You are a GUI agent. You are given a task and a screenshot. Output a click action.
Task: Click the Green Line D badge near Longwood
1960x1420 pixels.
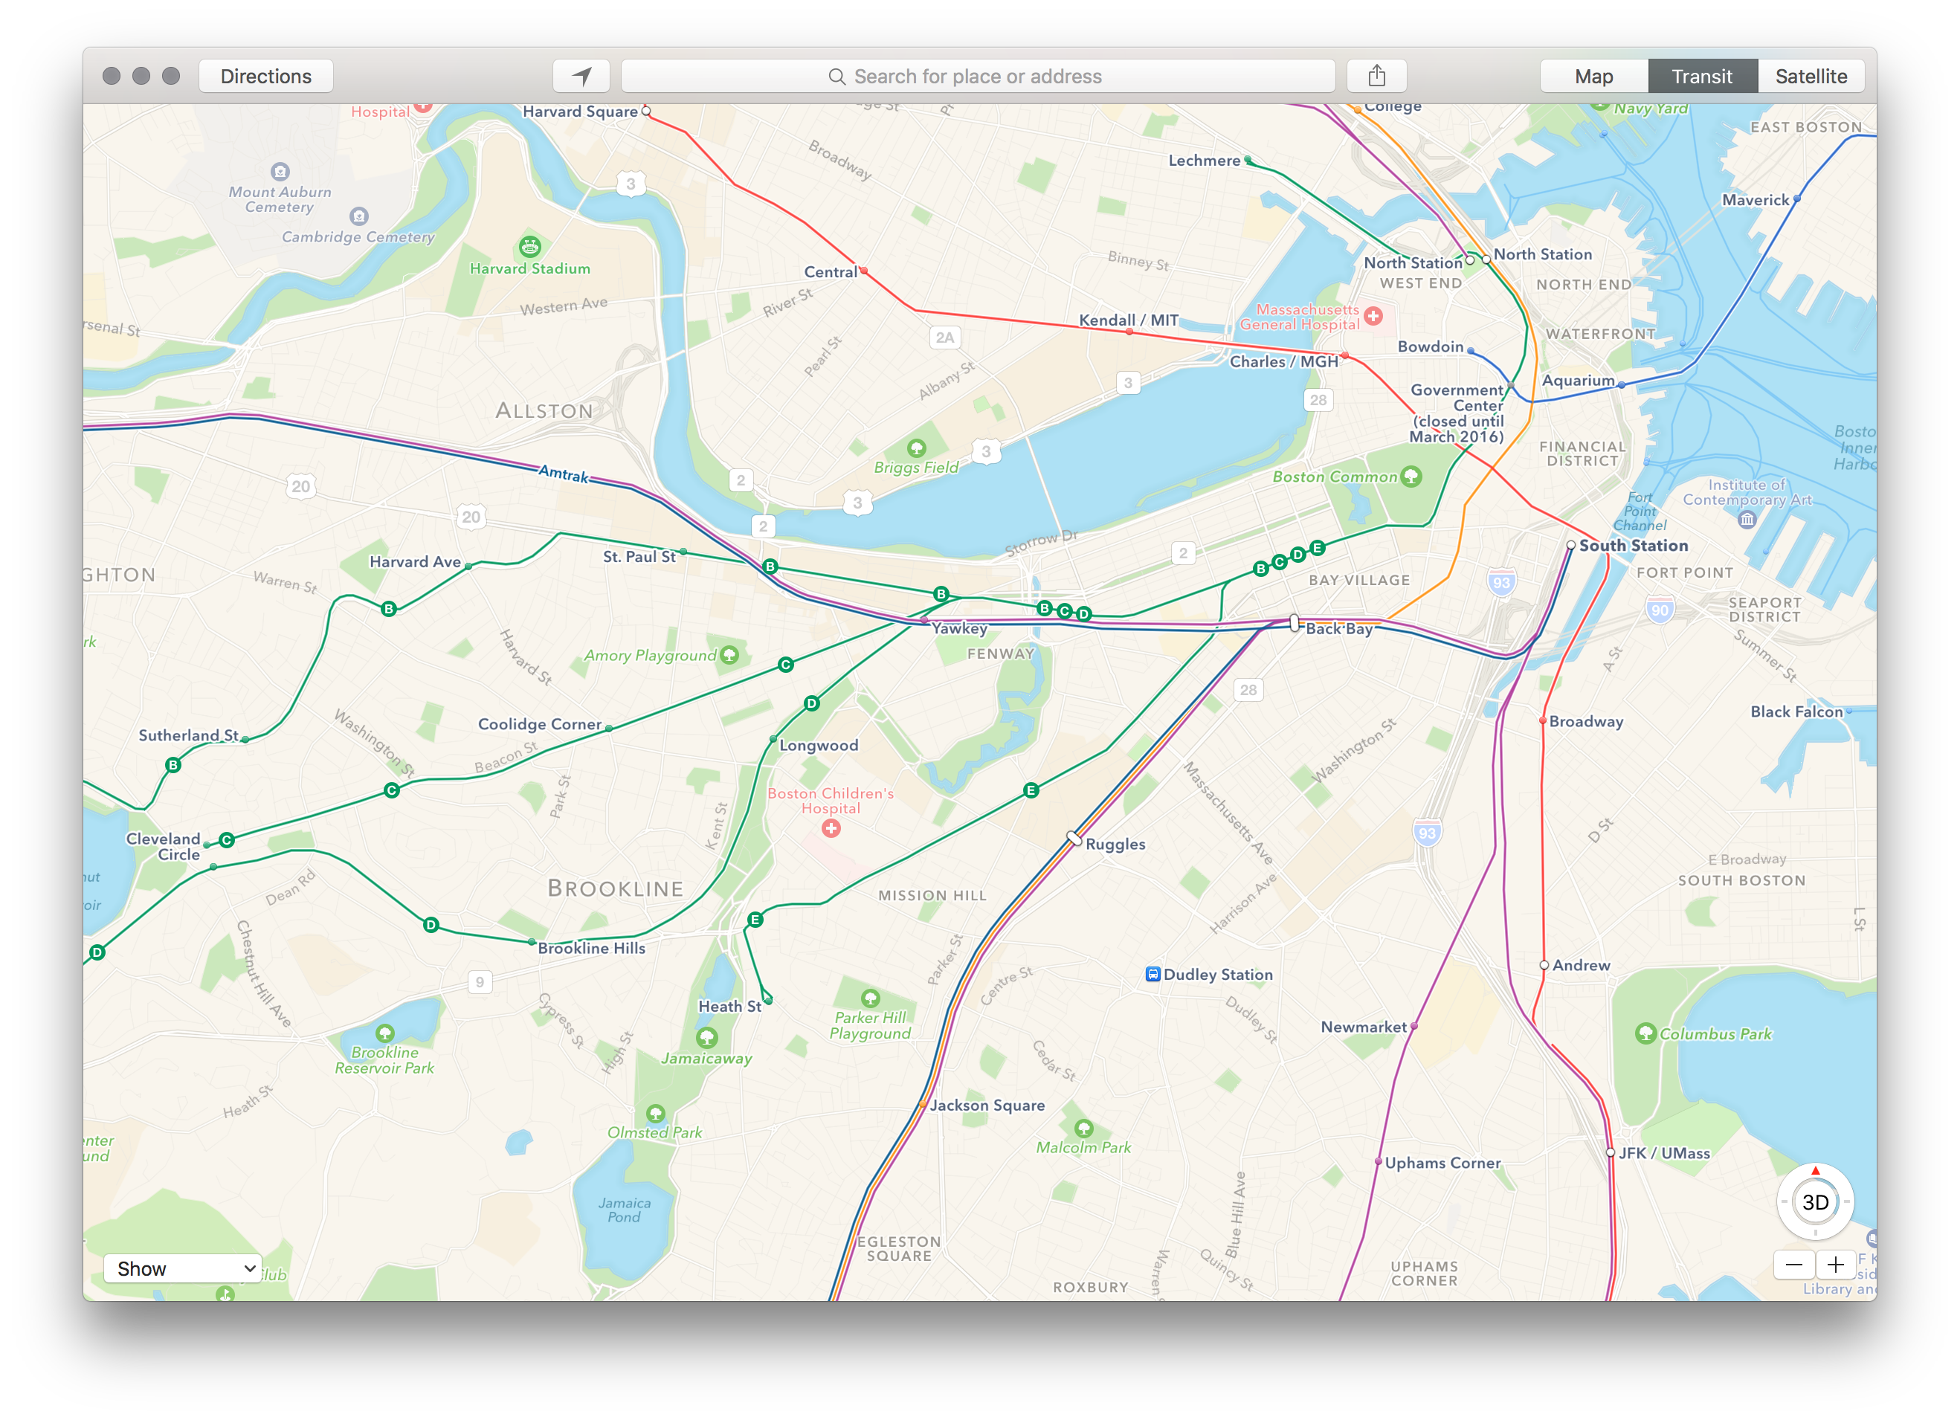811,703
